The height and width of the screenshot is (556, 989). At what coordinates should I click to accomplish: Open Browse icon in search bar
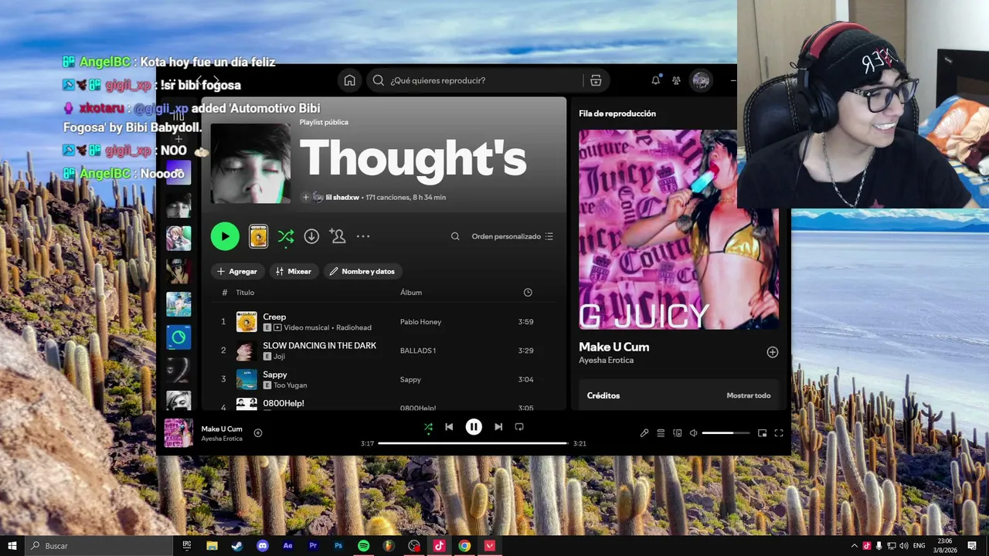coord(596,80)
